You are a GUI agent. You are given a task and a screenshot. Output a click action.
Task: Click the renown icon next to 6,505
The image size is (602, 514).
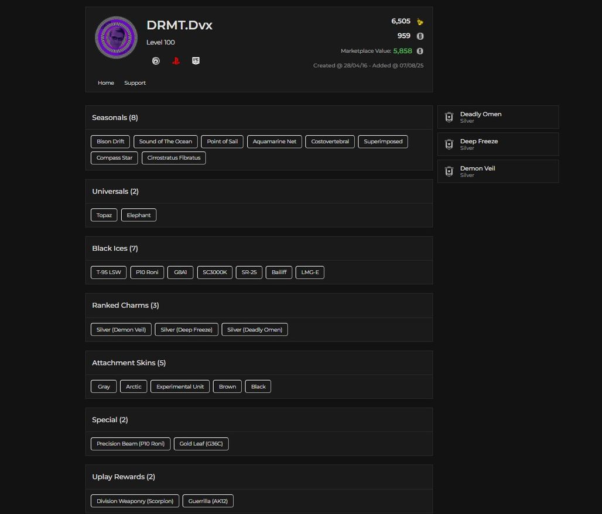click(x=420, y=22)
